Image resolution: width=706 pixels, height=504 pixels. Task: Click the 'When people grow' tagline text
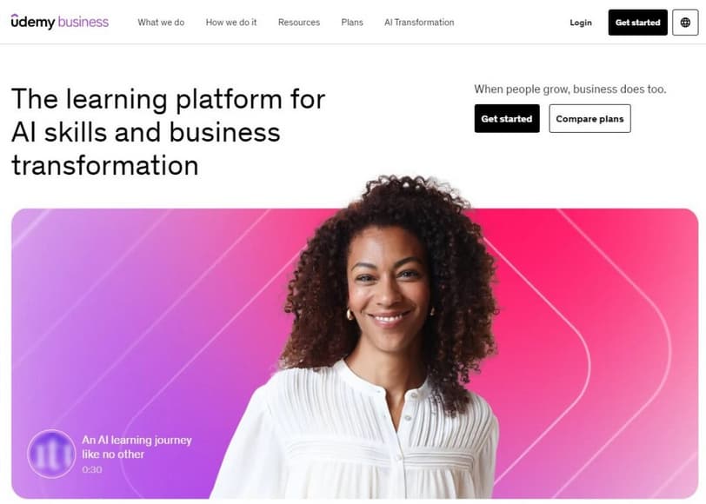570,90
